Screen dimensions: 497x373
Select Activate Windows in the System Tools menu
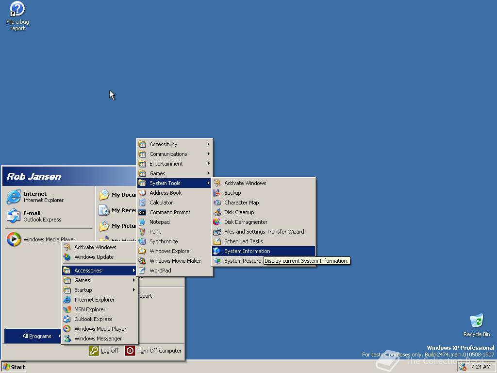pos(264,183)
